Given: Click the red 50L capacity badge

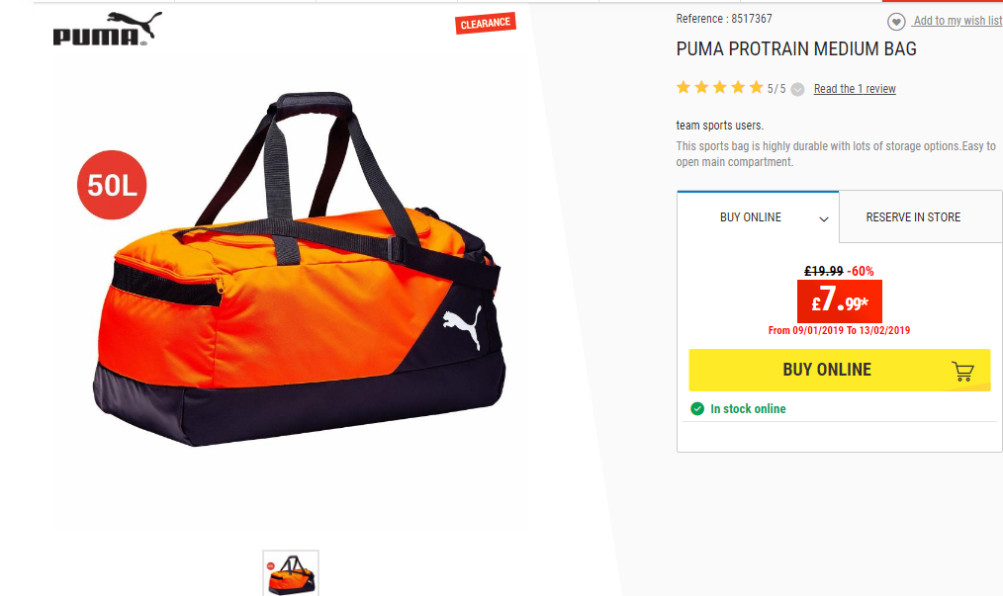Looking at the screenshot, I should 112,185.
